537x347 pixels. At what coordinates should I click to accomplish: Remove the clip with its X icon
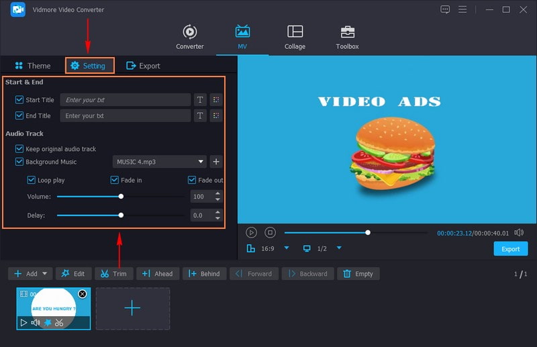[x=82, y=294]
